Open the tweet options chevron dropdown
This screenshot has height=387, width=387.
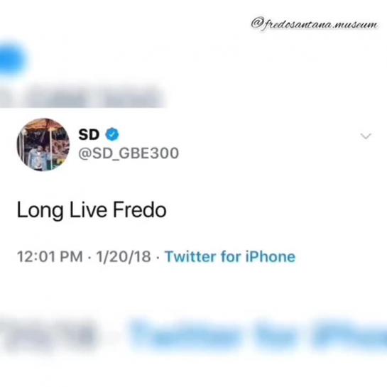click(x=366, y=136)
